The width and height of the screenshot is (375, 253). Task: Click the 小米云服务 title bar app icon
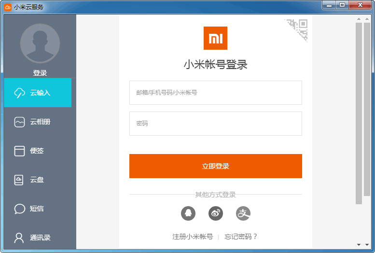click(x=8, y=7)
